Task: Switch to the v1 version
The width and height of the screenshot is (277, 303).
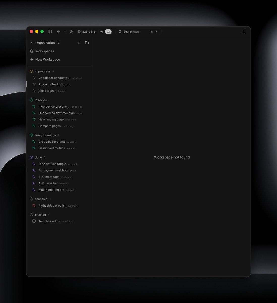Action: (102, 32)
